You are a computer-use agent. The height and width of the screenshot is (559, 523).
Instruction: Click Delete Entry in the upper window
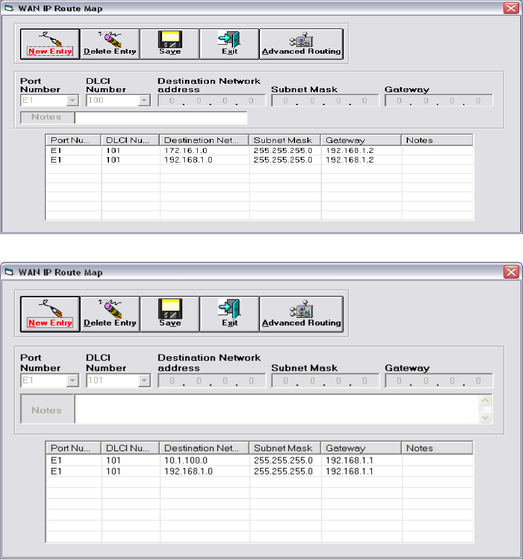coord(110,44)
